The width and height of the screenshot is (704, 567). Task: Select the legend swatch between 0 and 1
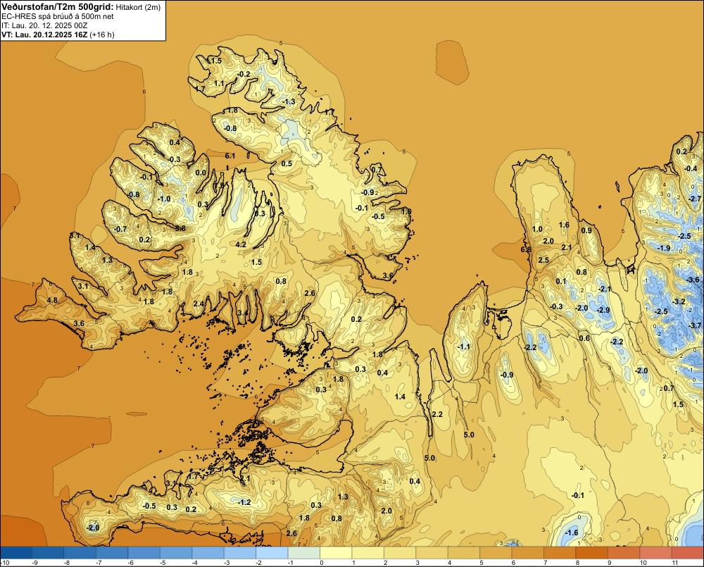point(336,553)
